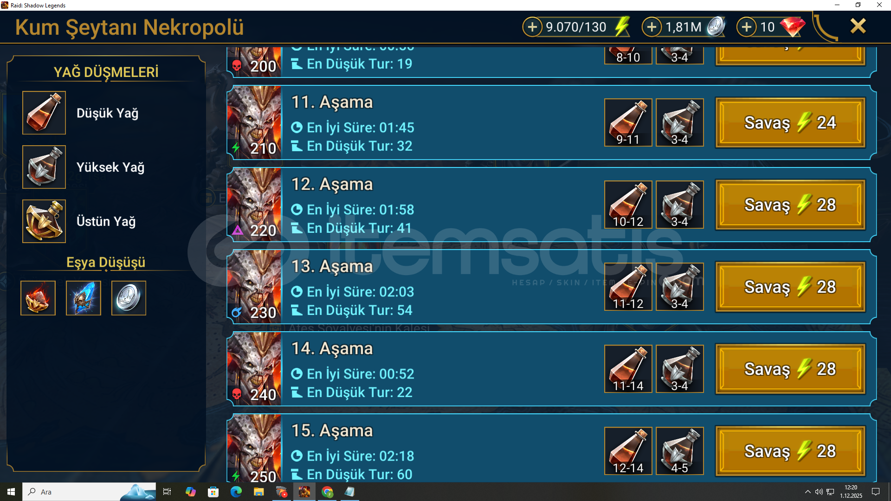Select the fiery accessory item drop icon
This screenshot has height=501, width=891.
point(38,298)
